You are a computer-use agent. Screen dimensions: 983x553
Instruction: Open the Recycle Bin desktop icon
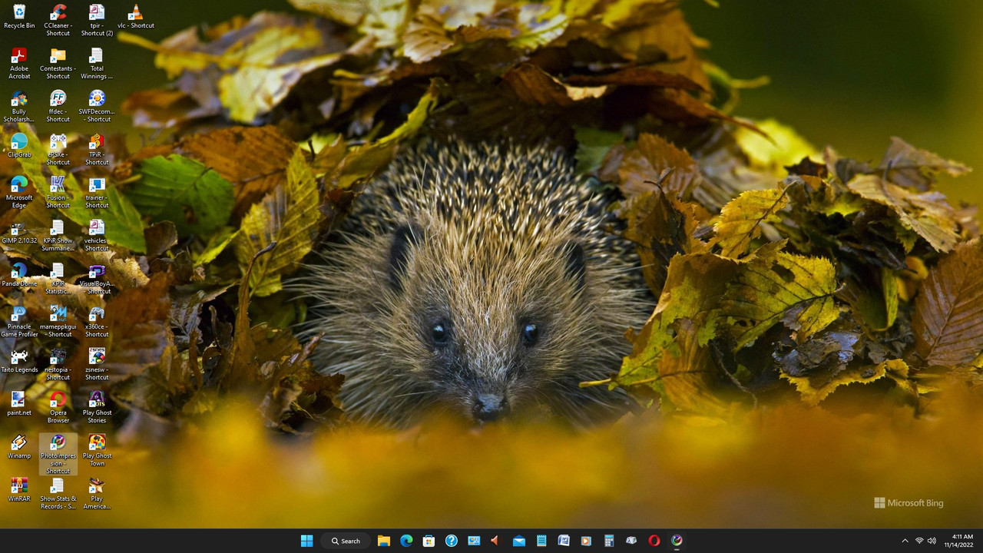[19, 17]
